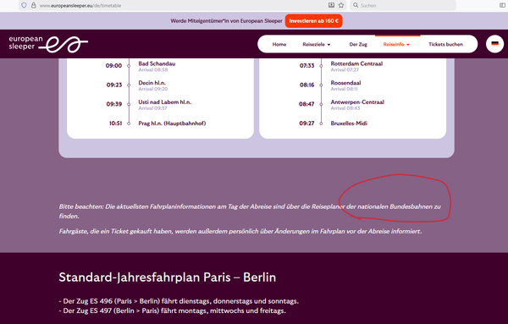Go to the Home menu item
508x324 pixels.
click(279, 44)
